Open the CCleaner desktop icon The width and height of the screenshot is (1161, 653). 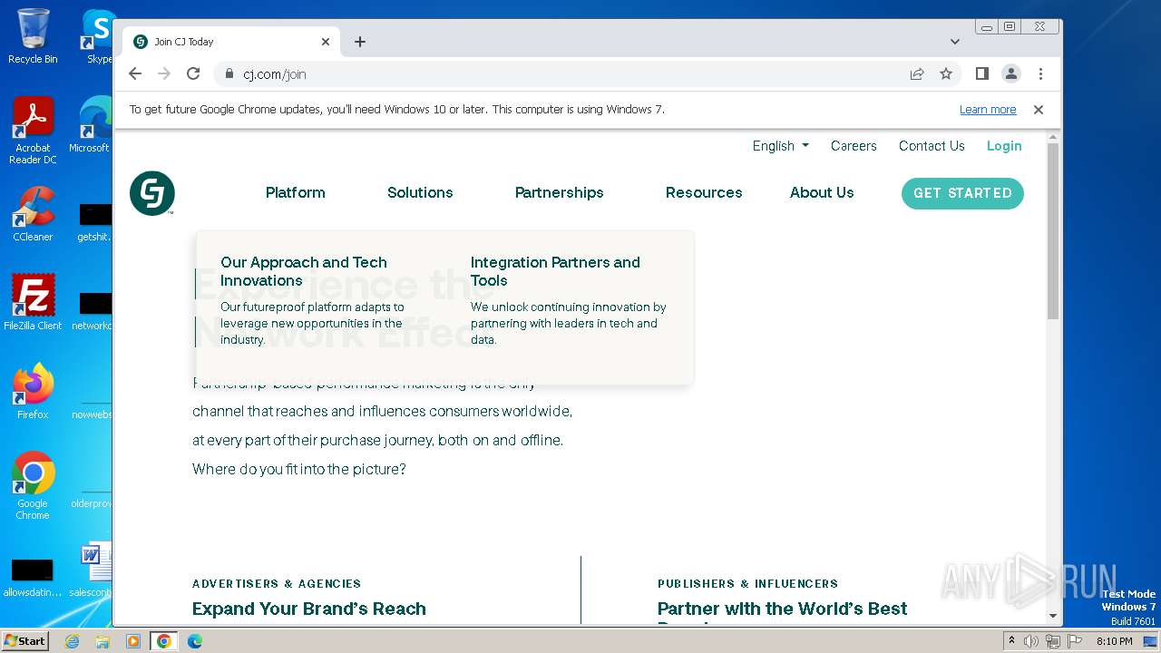pyautogui.click(x=33, y=214)
